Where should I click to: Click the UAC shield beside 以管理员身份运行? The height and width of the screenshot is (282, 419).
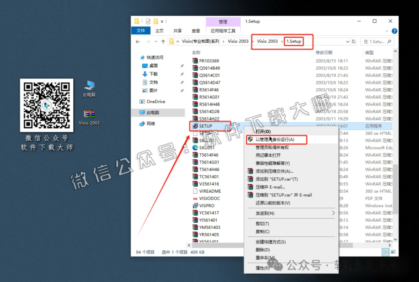[250, 140]
